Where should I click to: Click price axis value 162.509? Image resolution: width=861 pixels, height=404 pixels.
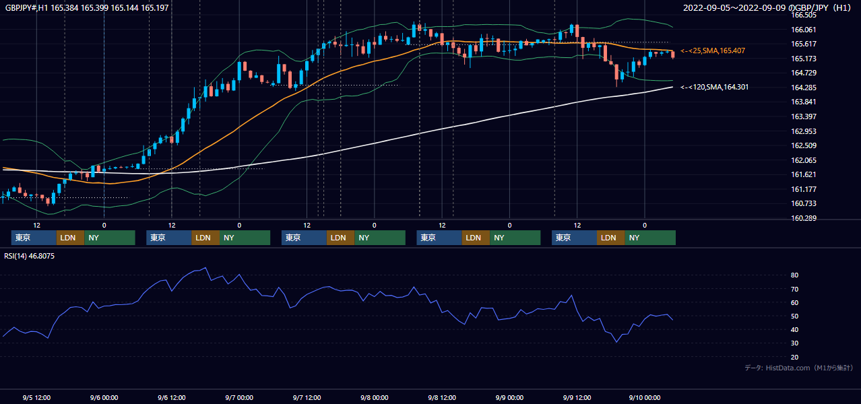[804, 145]
